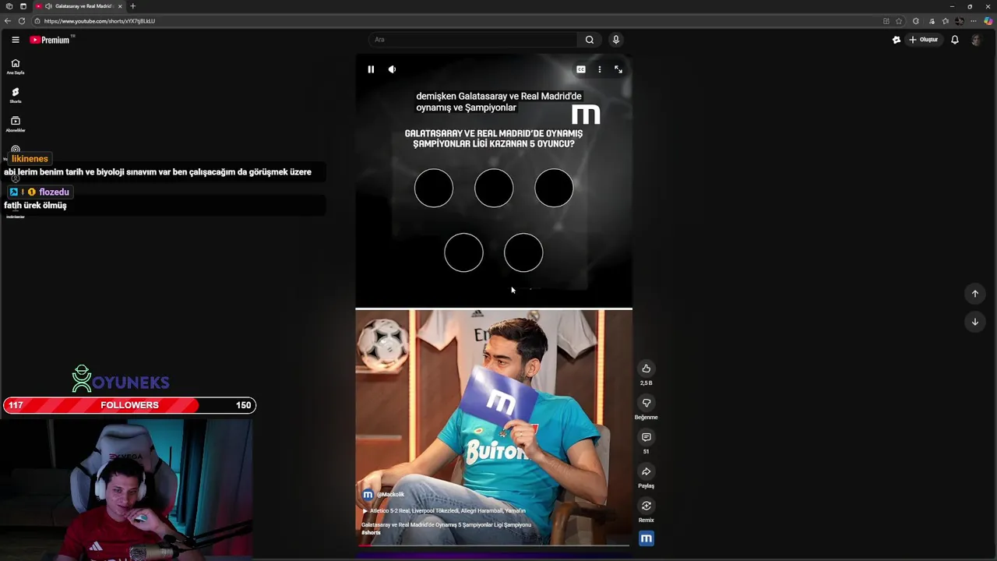Open the linked video Atletico 5-2 Real
This screenshot has width=997, height=561.
tap(444, 511)
